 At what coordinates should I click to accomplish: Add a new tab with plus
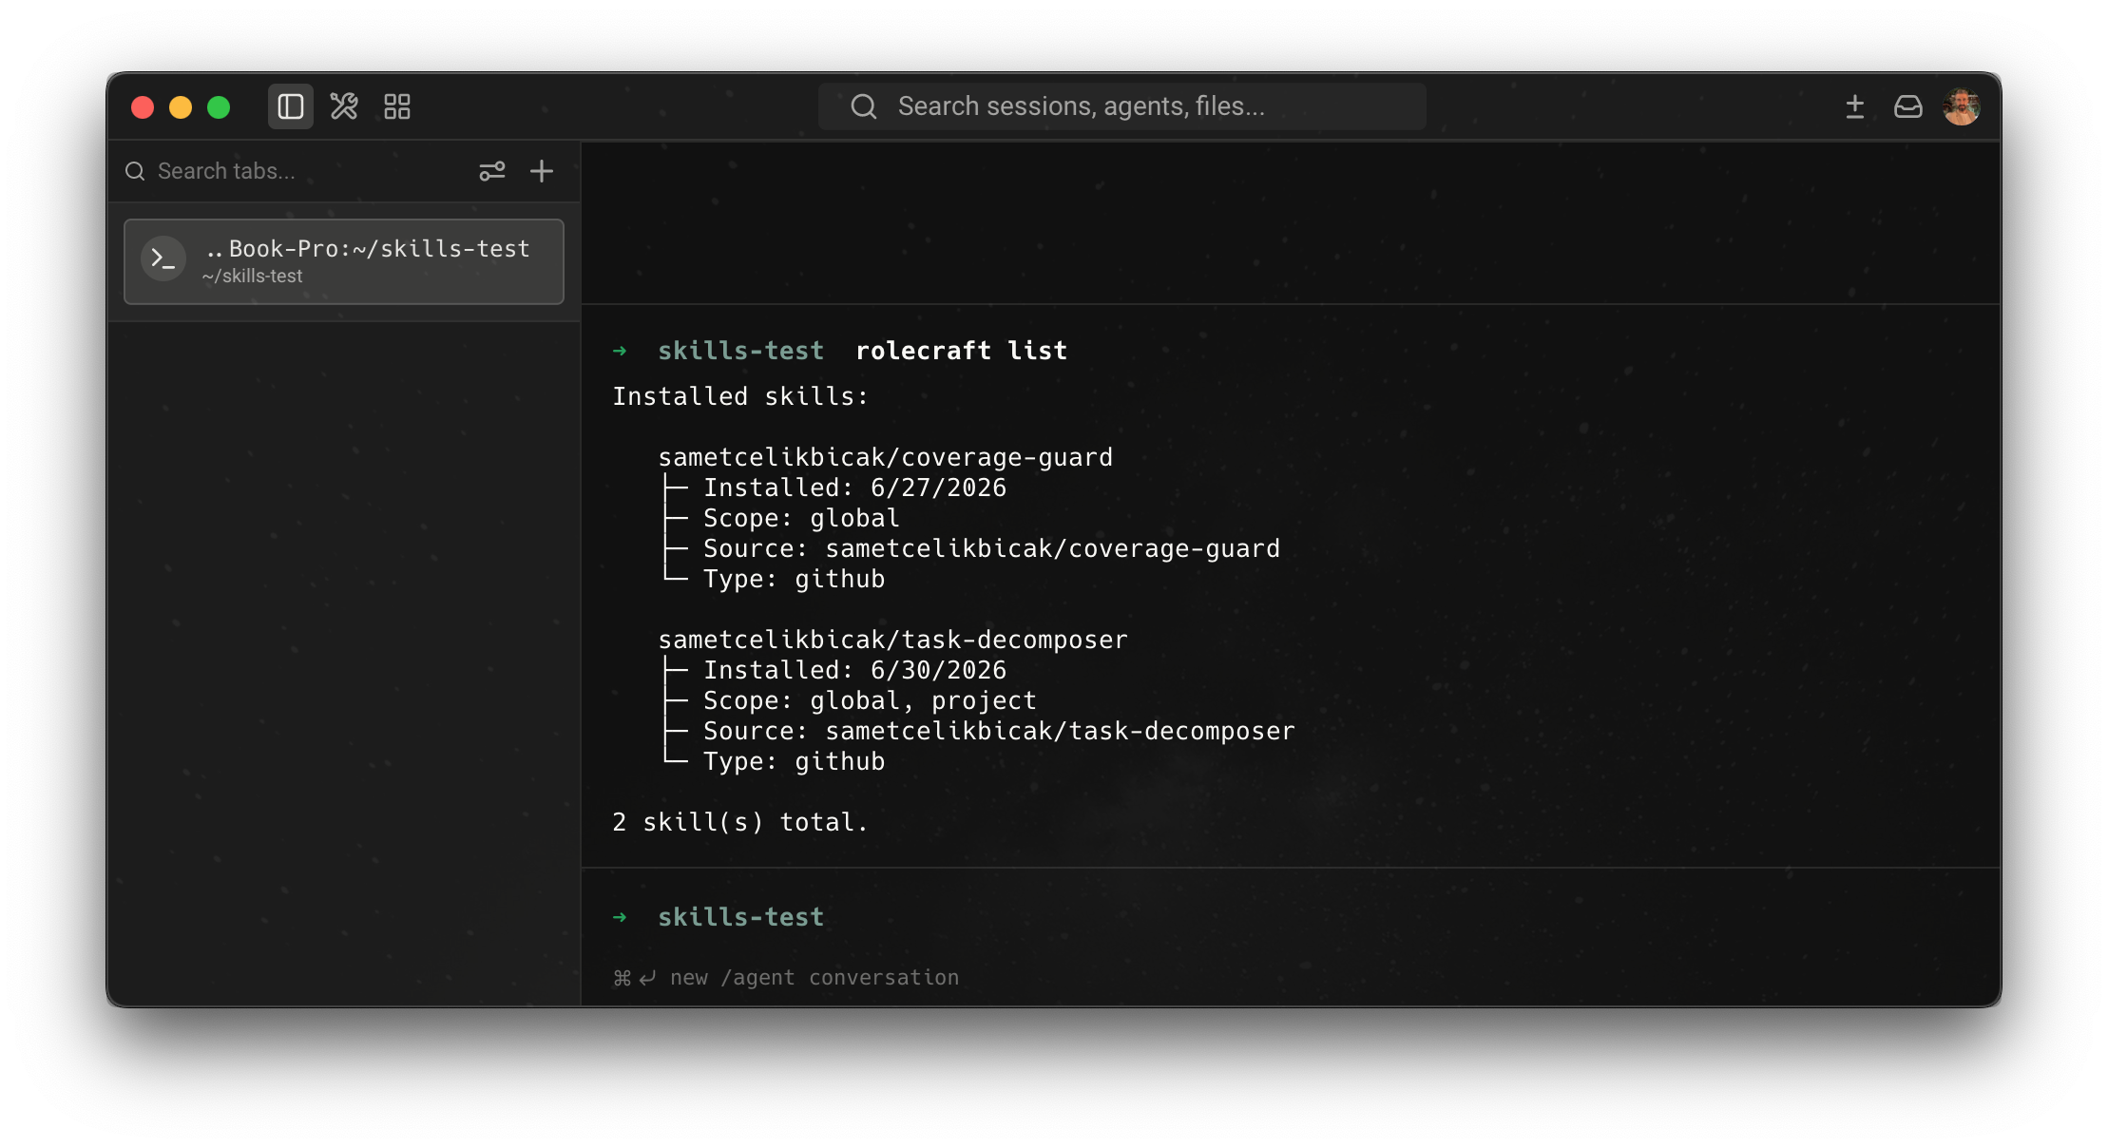pyautogui.click(x=542, y=171)
